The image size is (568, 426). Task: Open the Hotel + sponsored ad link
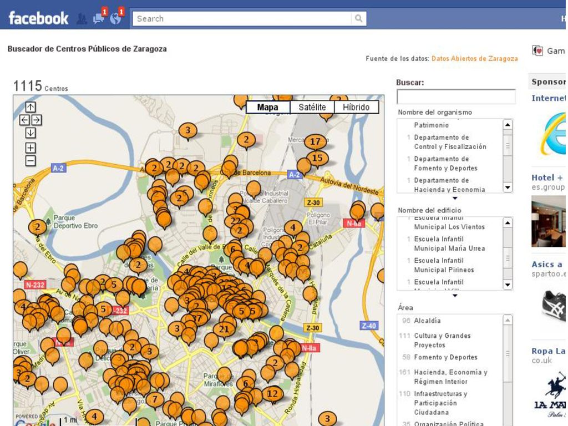[x=547, y=177]
